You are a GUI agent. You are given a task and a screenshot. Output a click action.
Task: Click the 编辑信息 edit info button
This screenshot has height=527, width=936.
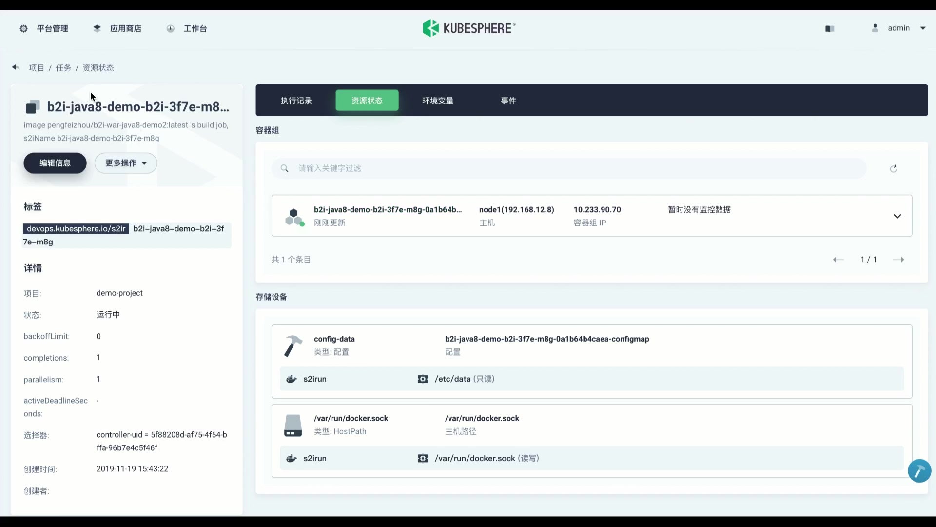click(x=55, y=163)
